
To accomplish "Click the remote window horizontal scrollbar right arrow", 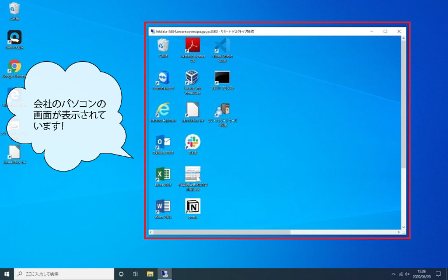I will point(399,232).
